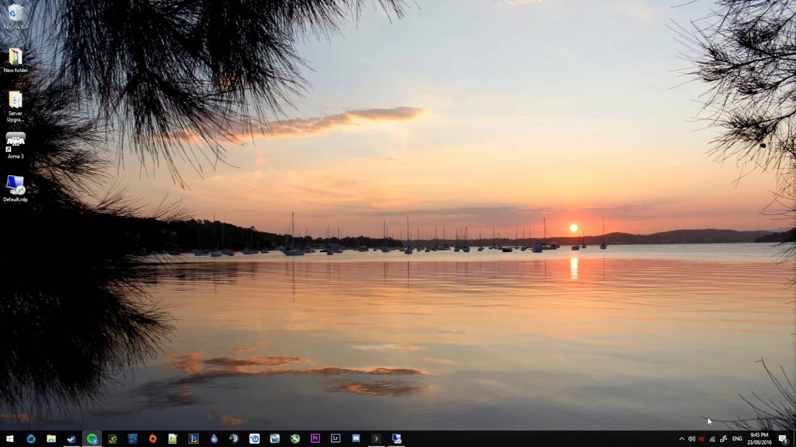Open the notepad-style green taskbar icon

[173, 439]
